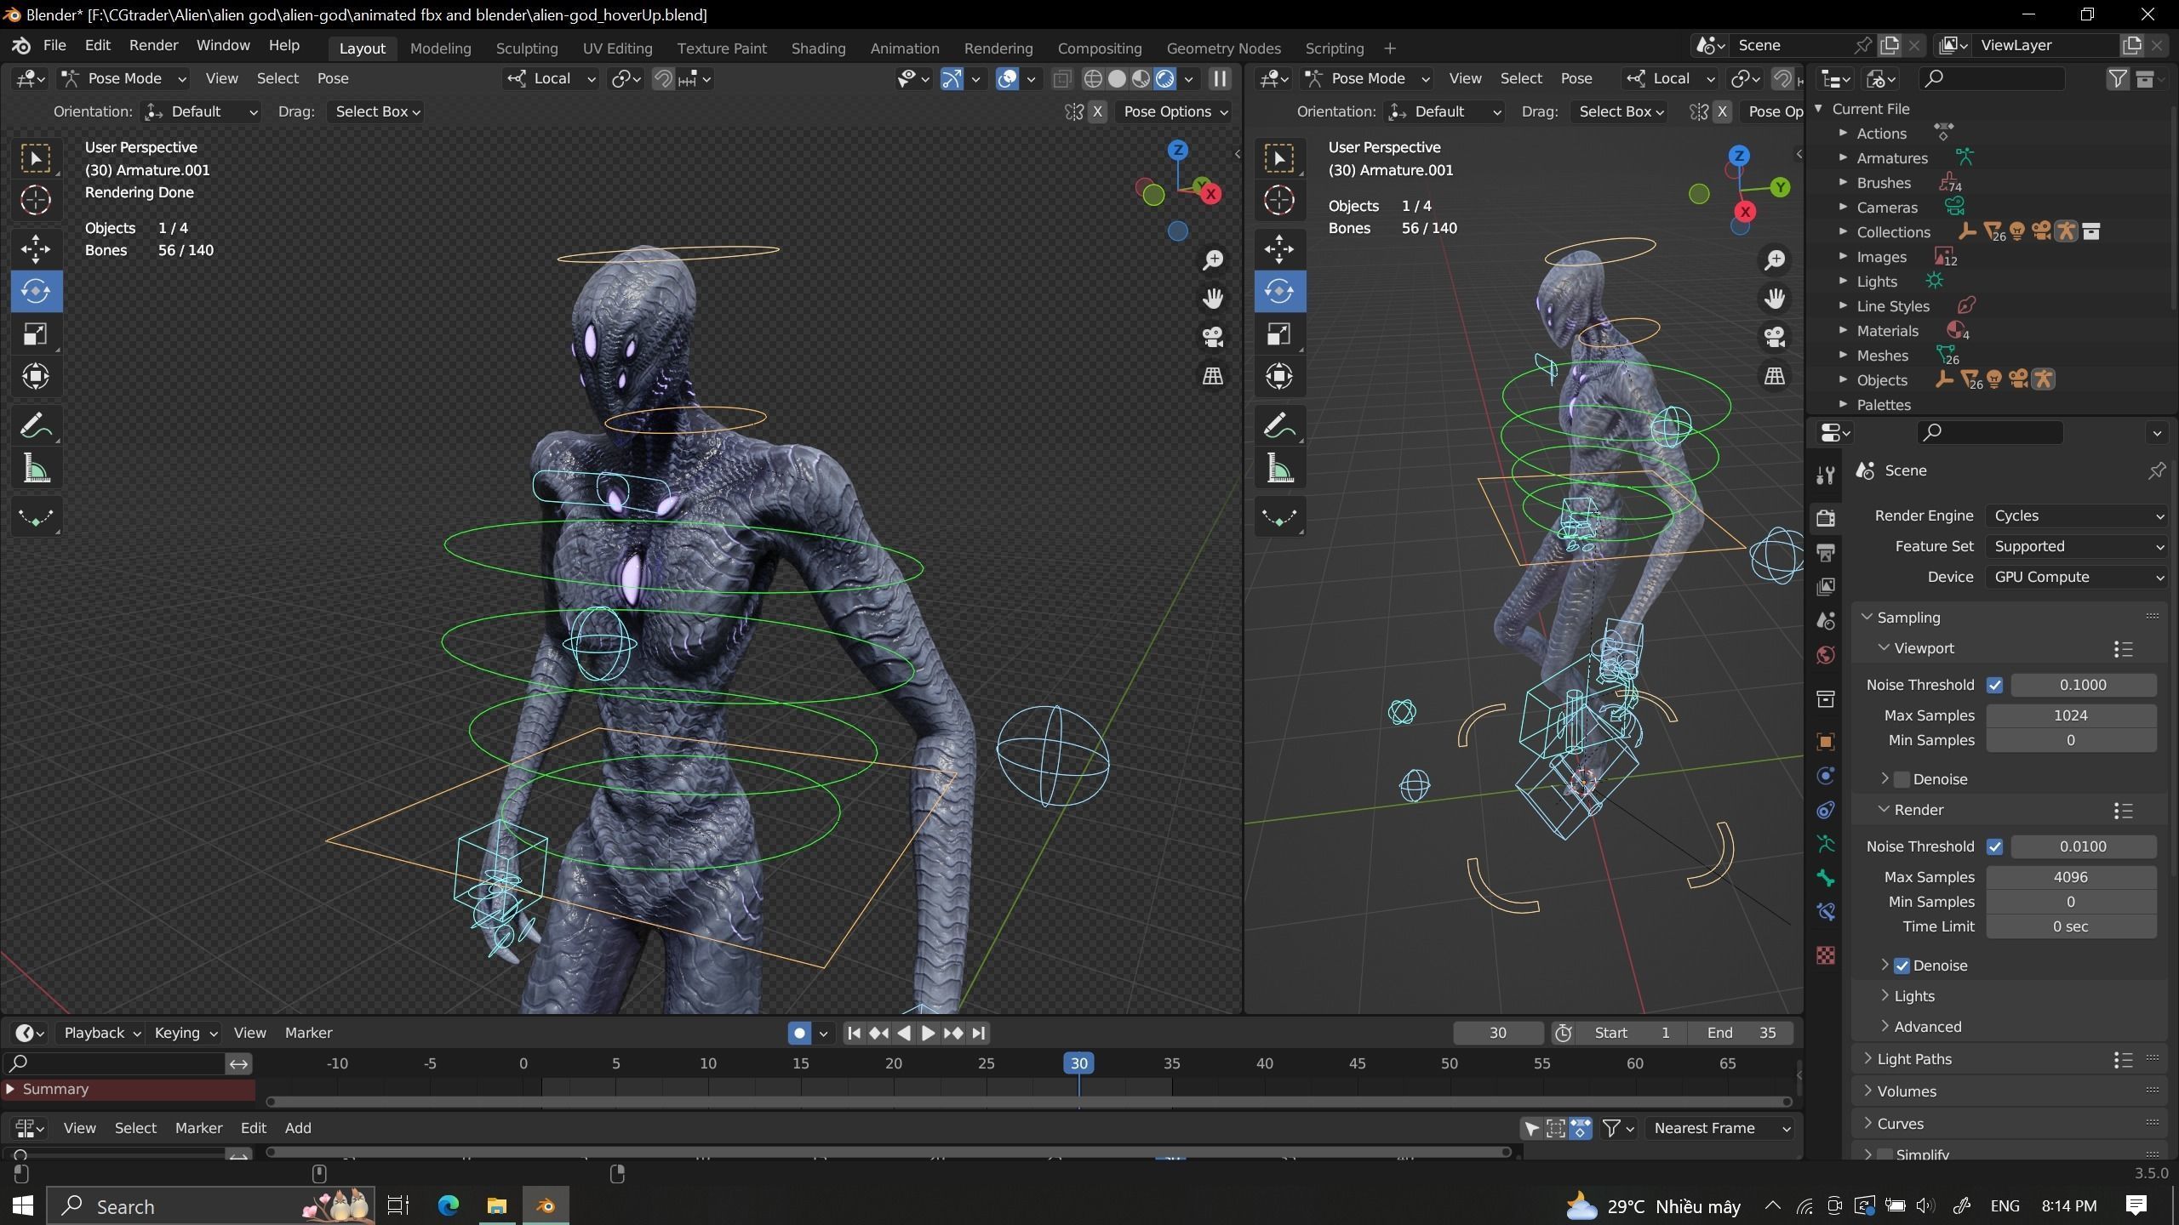Toggle Viewport Noise Threshold checkbox
Image resolution: width=2179 pixels, height=1225 pixels.
point(1995,685)
